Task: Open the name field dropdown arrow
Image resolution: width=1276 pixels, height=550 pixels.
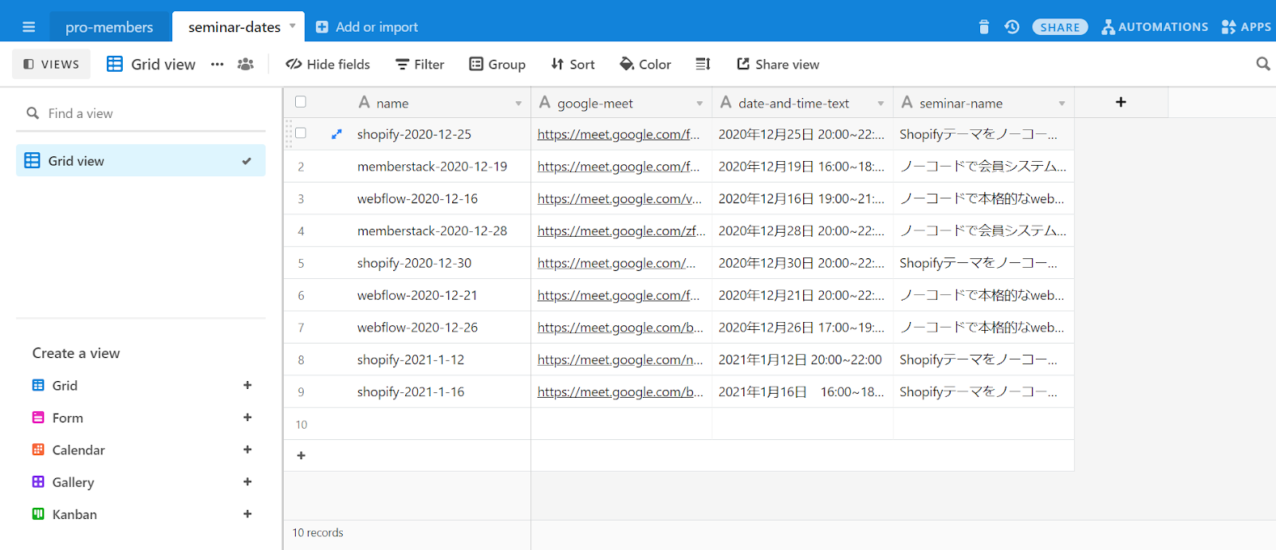Action: pos(518,104)
